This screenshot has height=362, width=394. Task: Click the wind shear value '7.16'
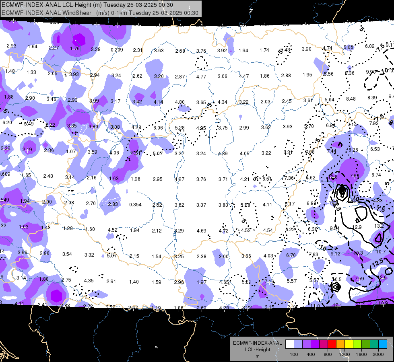(x=269, y=282)
